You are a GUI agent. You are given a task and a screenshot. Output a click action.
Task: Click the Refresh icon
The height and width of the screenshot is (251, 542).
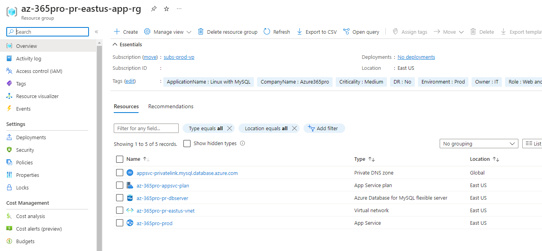coord(267,32)
